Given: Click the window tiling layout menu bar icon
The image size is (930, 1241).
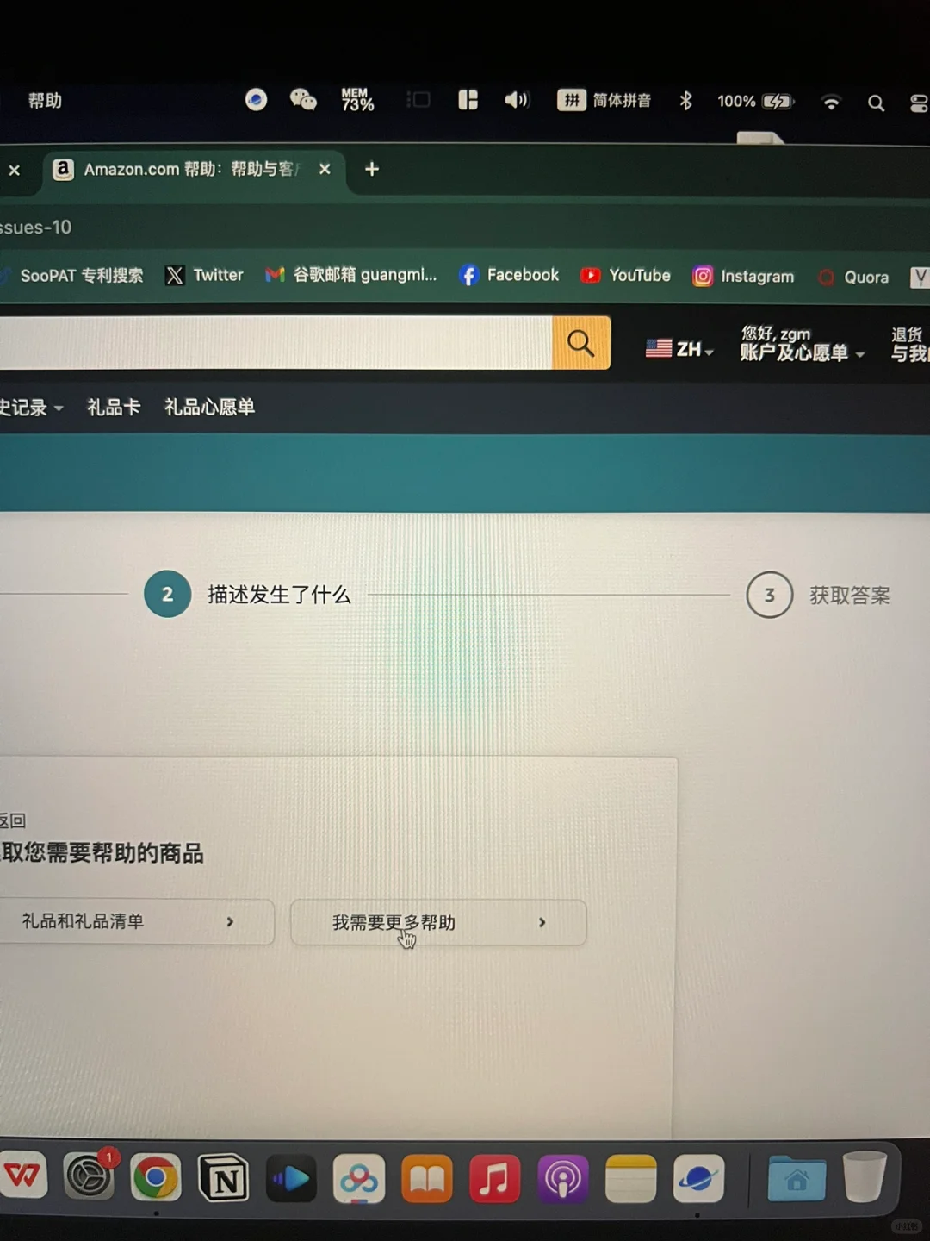Looking at the screenshot, I should coord(468,100).
